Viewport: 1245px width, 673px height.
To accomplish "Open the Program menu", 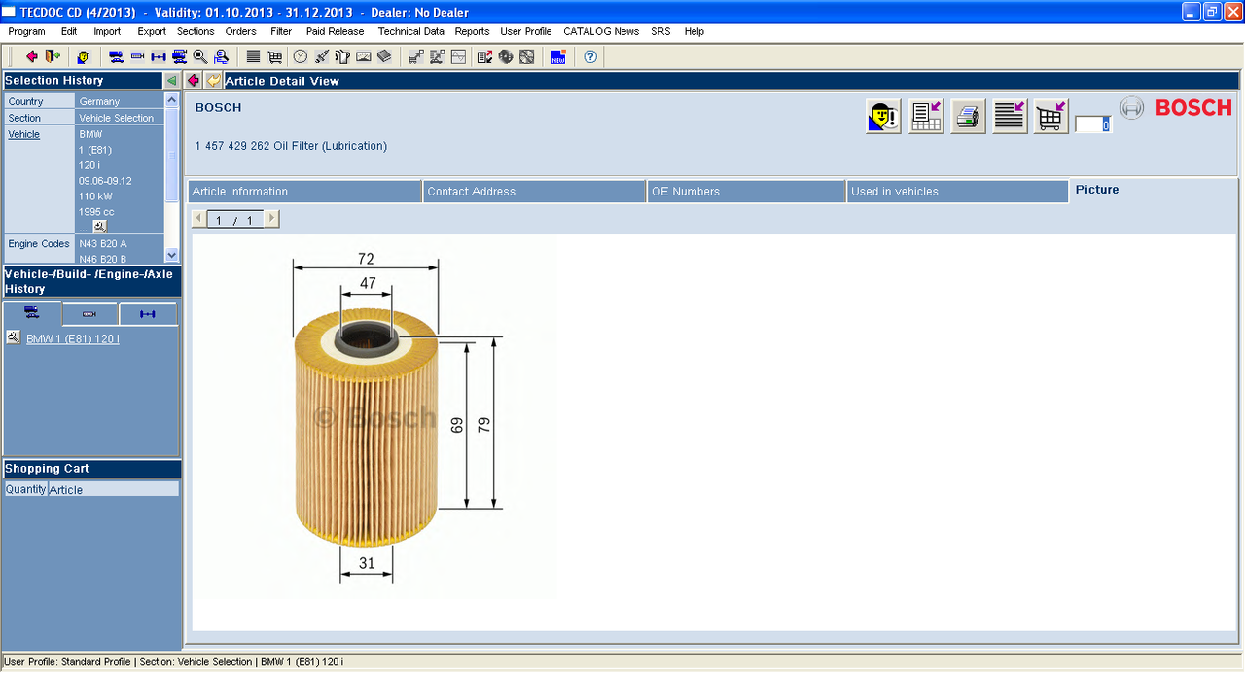I will (26, 31).
